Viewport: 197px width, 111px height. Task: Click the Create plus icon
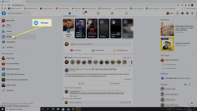coord(177,13)
